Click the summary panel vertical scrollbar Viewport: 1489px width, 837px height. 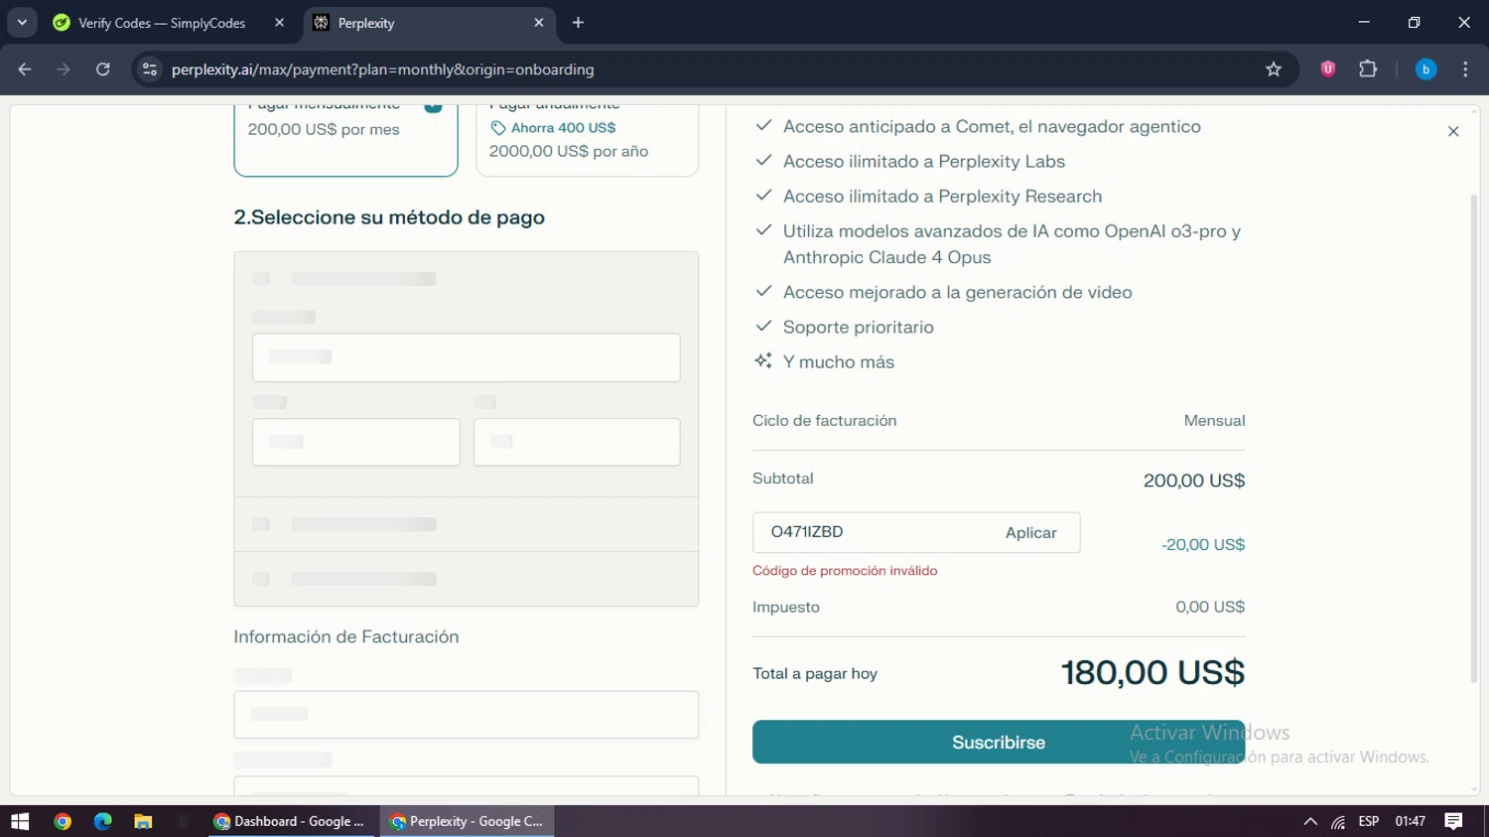click(x=1474, y=437)
